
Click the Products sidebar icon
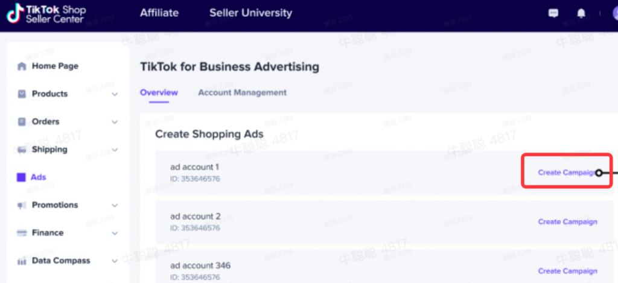(x=22, y=94)
